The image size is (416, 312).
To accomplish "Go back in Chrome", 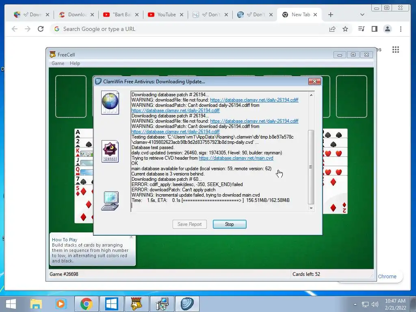I will (x=15, y=29).
